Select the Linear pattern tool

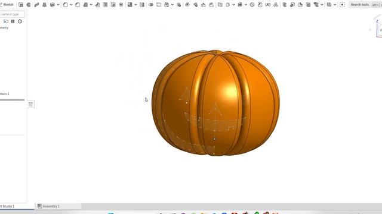[130, 5]
